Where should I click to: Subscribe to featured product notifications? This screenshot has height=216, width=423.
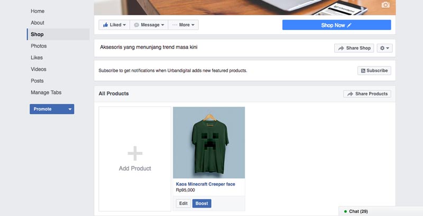pyautogui.click(x=374, y=71)
